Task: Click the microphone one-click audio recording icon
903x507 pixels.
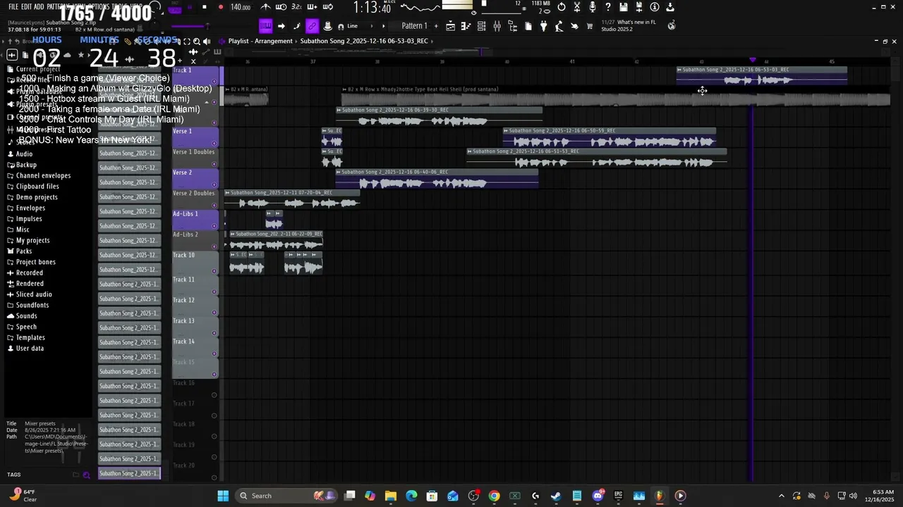Action: (592, 7)
